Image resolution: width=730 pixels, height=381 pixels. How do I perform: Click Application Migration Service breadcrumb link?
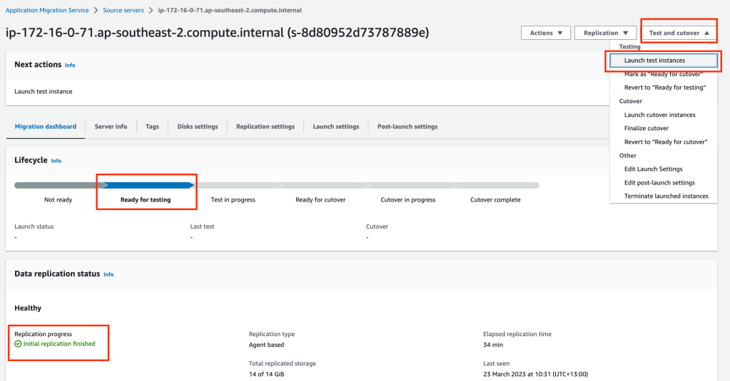coord(47,11)
